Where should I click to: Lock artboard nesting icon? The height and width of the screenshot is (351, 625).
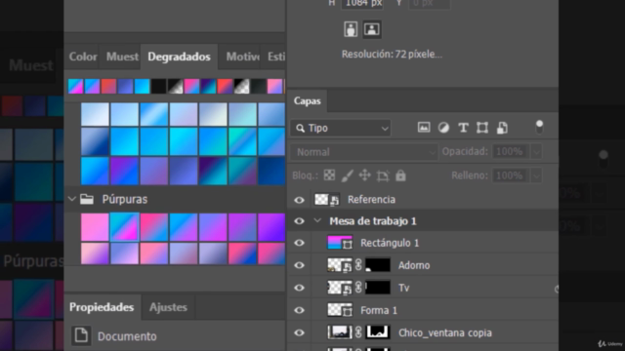point(383,175)
